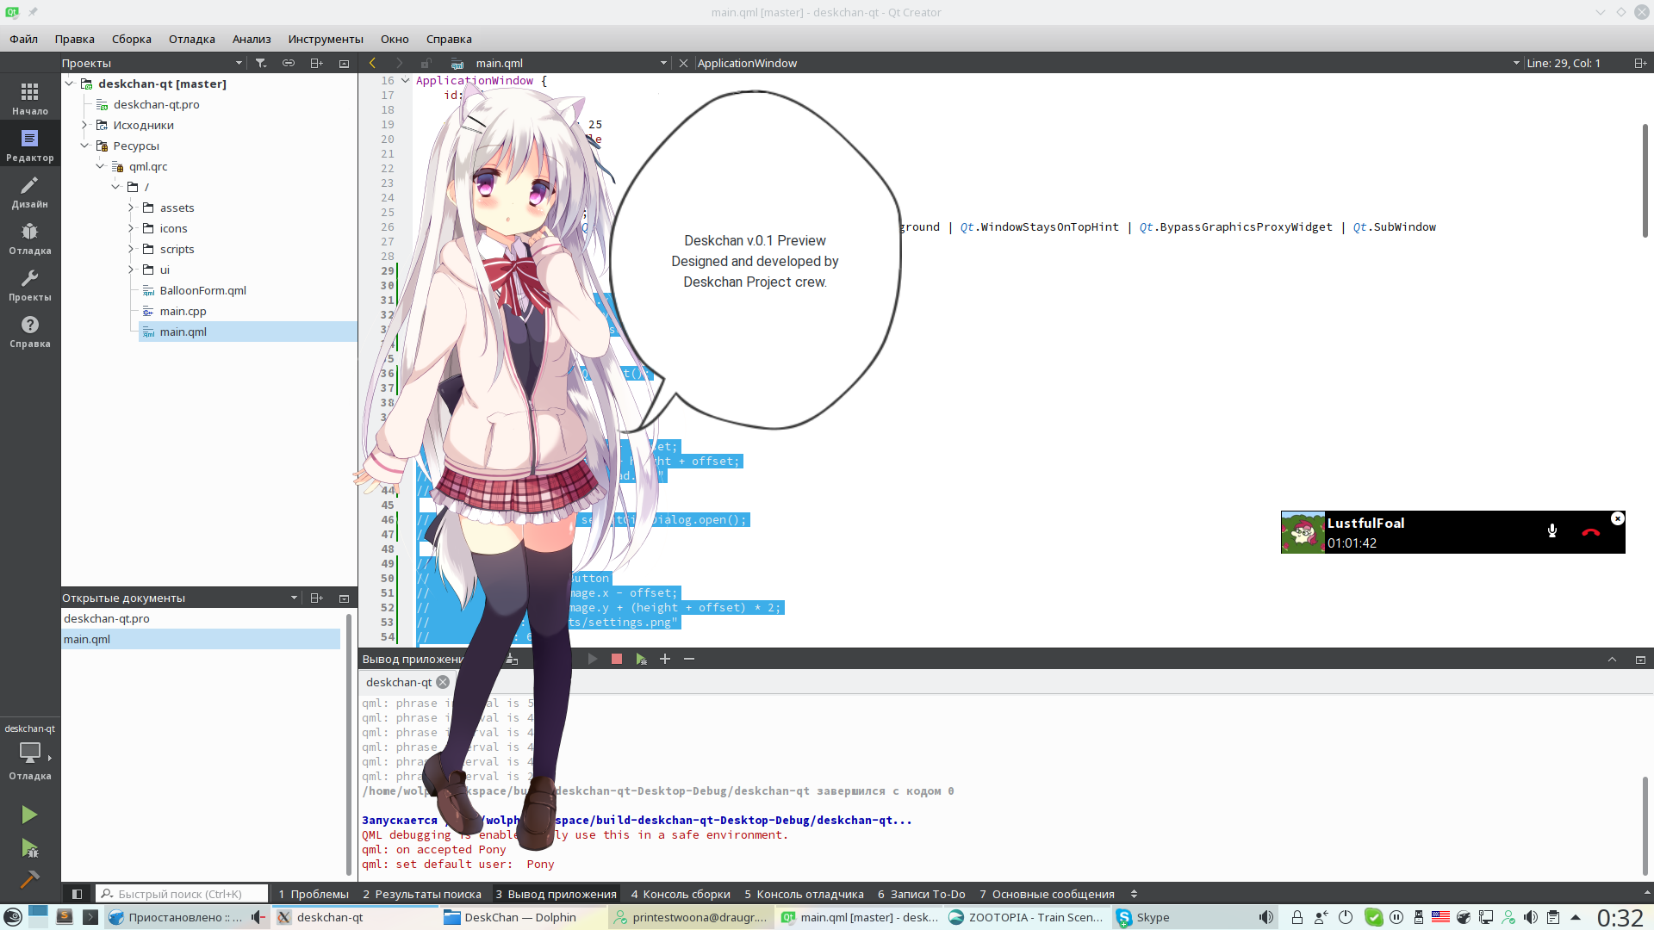
Task: Open the project tree filter options
Action: (x=261, y=63)
